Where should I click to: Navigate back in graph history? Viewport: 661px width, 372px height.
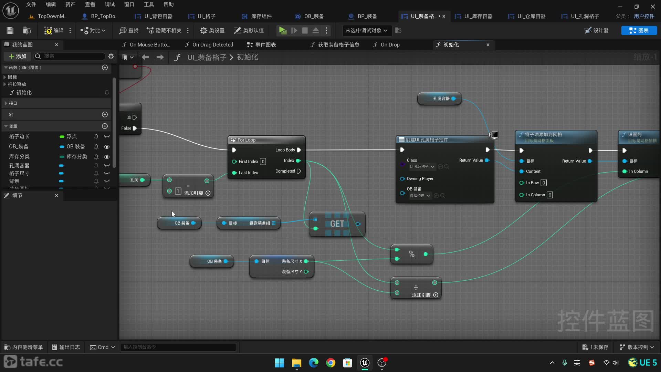click(x=145, y=57)
